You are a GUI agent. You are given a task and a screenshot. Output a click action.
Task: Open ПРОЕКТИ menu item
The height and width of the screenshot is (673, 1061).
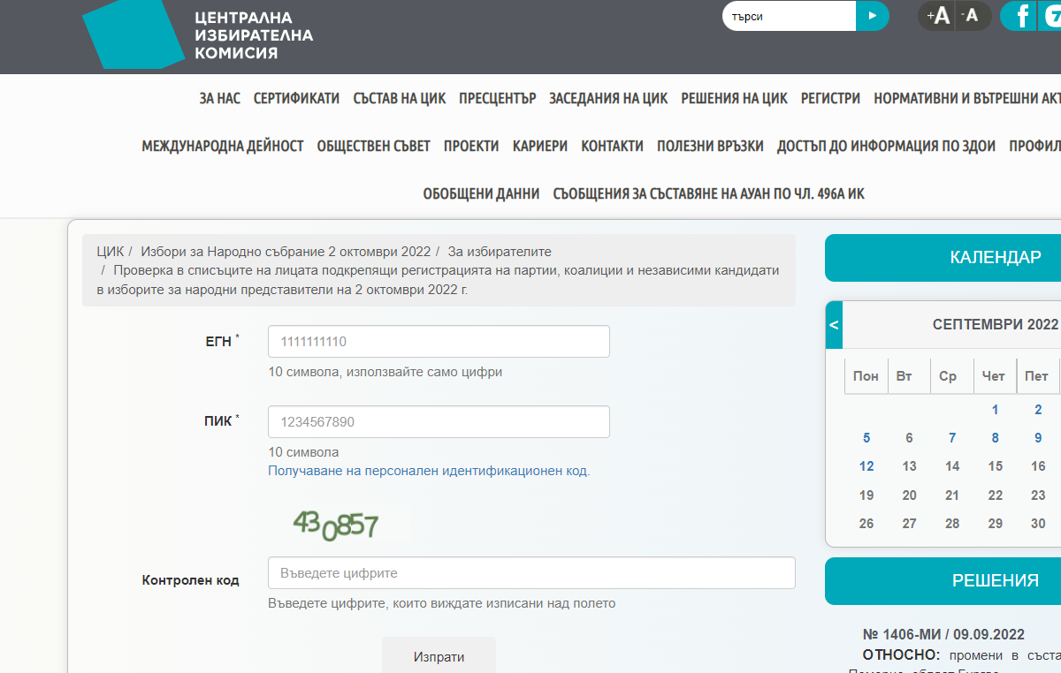click(x=471, y=147)
